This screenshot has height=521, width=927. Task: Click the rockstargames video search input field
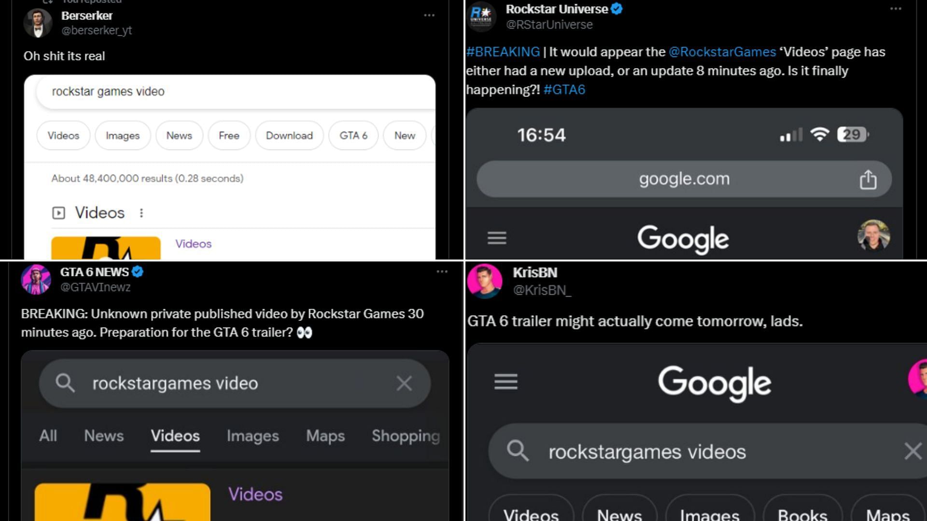pos(236,383)
